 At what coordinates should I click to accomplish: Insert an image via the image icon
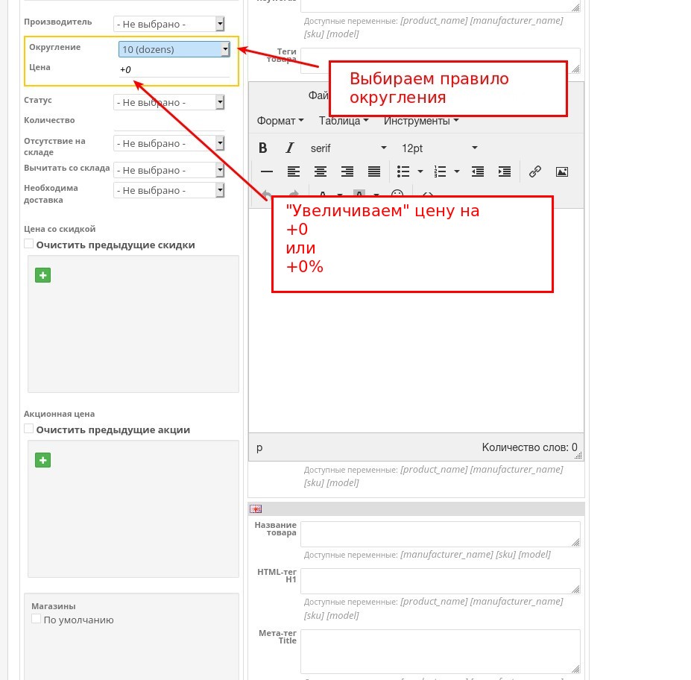pos(561,171)
